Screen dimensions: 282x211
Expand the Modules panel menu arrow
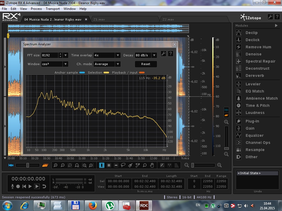pyautogui.click(x=276, y=26)
